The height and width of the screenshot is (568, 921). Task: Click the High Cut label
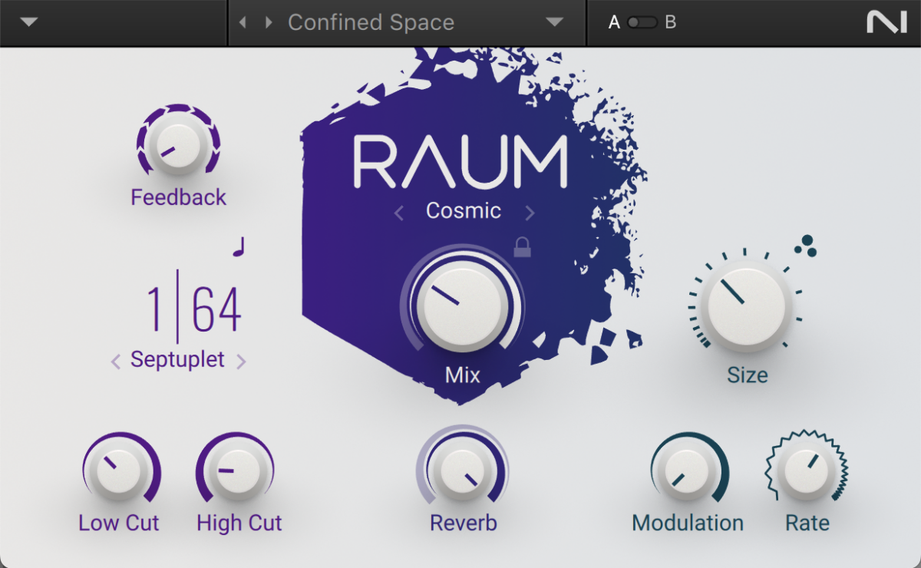pyautogui.click(x=239, y=523)
